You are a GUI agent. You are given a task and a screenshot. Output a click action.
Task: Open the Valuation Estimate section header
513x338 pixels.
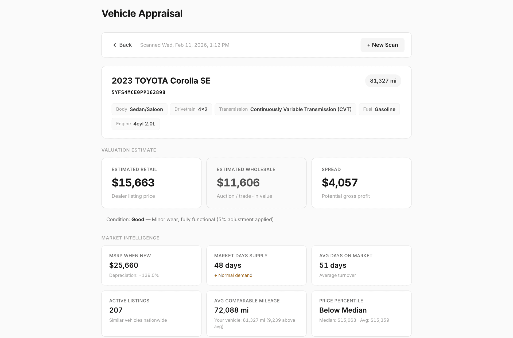[x=129, y=150]
